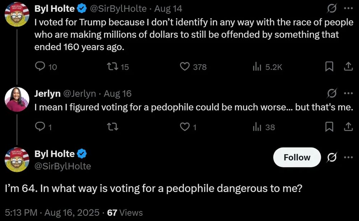359x221 pixels.
Task: Like Jerlyn's tweet with 1 like
Action: (x=185, y=127)
